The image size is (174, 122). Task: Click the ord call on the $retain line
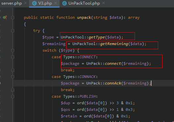87,116
